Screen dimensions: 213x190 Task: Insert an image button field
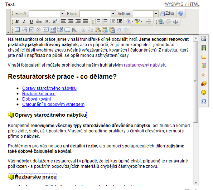pos(74,30)
